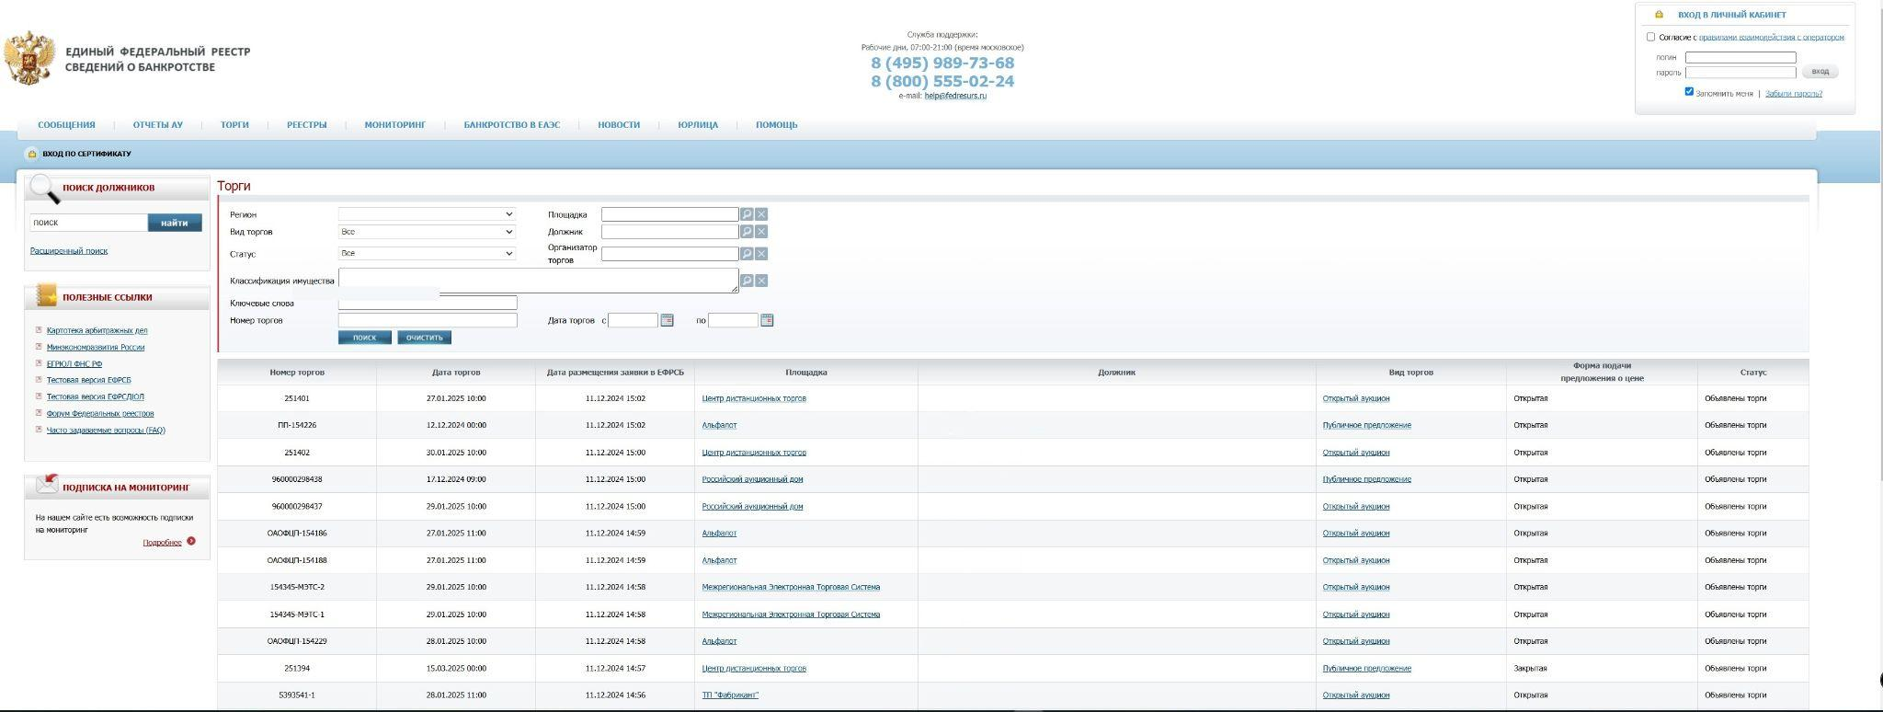Open the calendar for end date 'по'
1883x712 pixels.
pyautogui.click(x=768, y=320)
